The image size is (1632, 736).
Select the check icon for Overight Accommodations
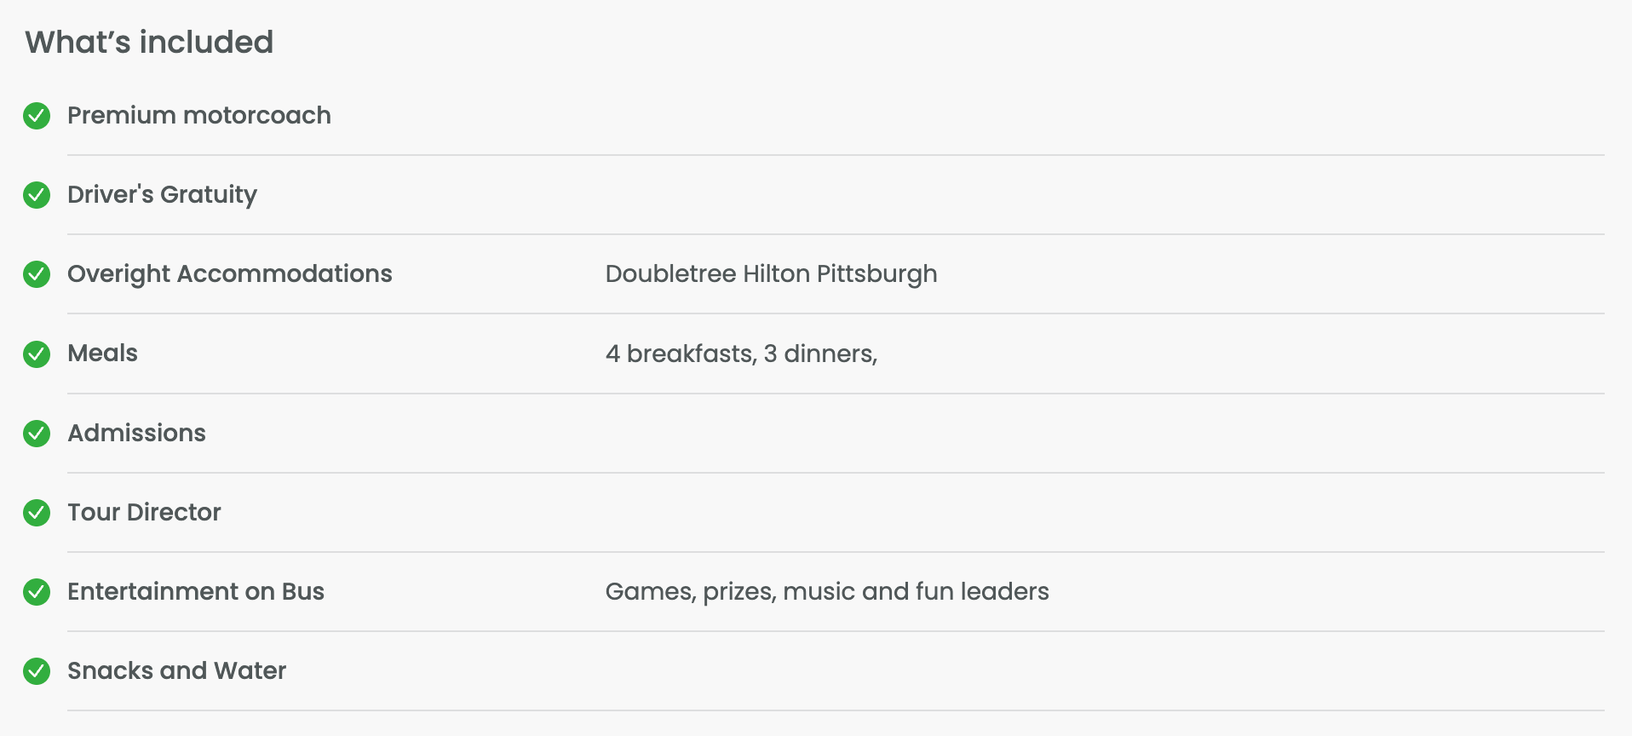pyautogui.click(x=37, y=274)
